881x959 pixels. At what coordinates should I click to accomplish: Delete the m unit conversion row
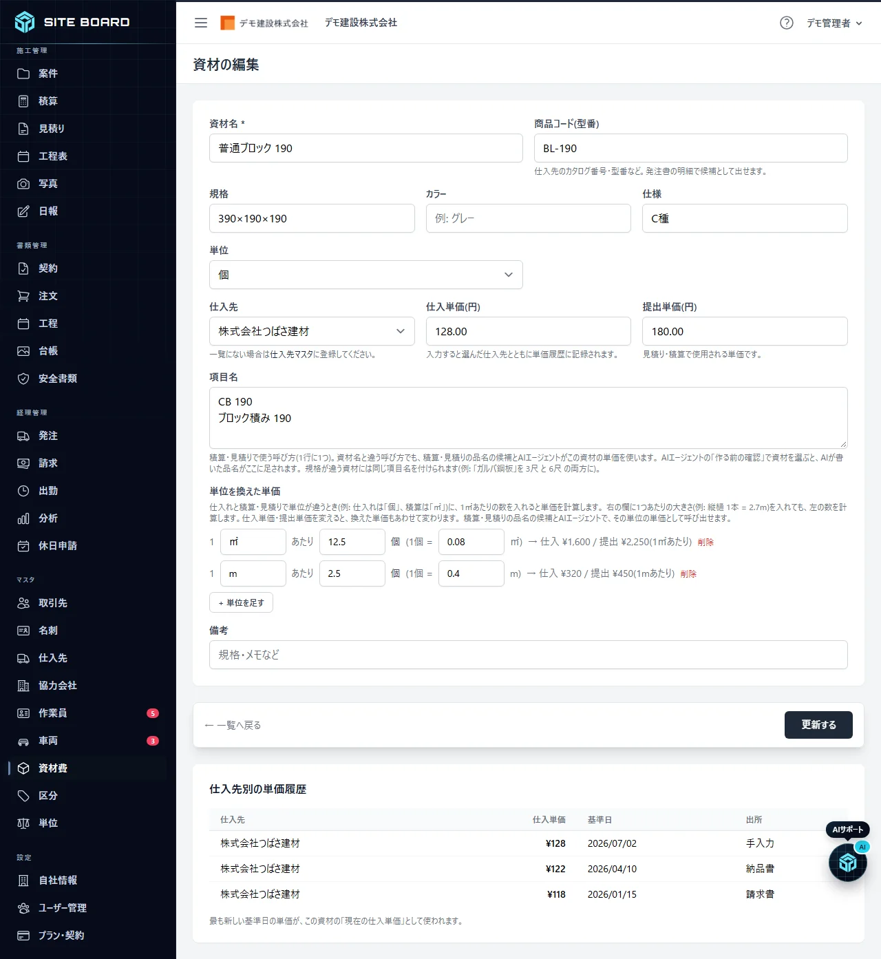pos(688,574)
